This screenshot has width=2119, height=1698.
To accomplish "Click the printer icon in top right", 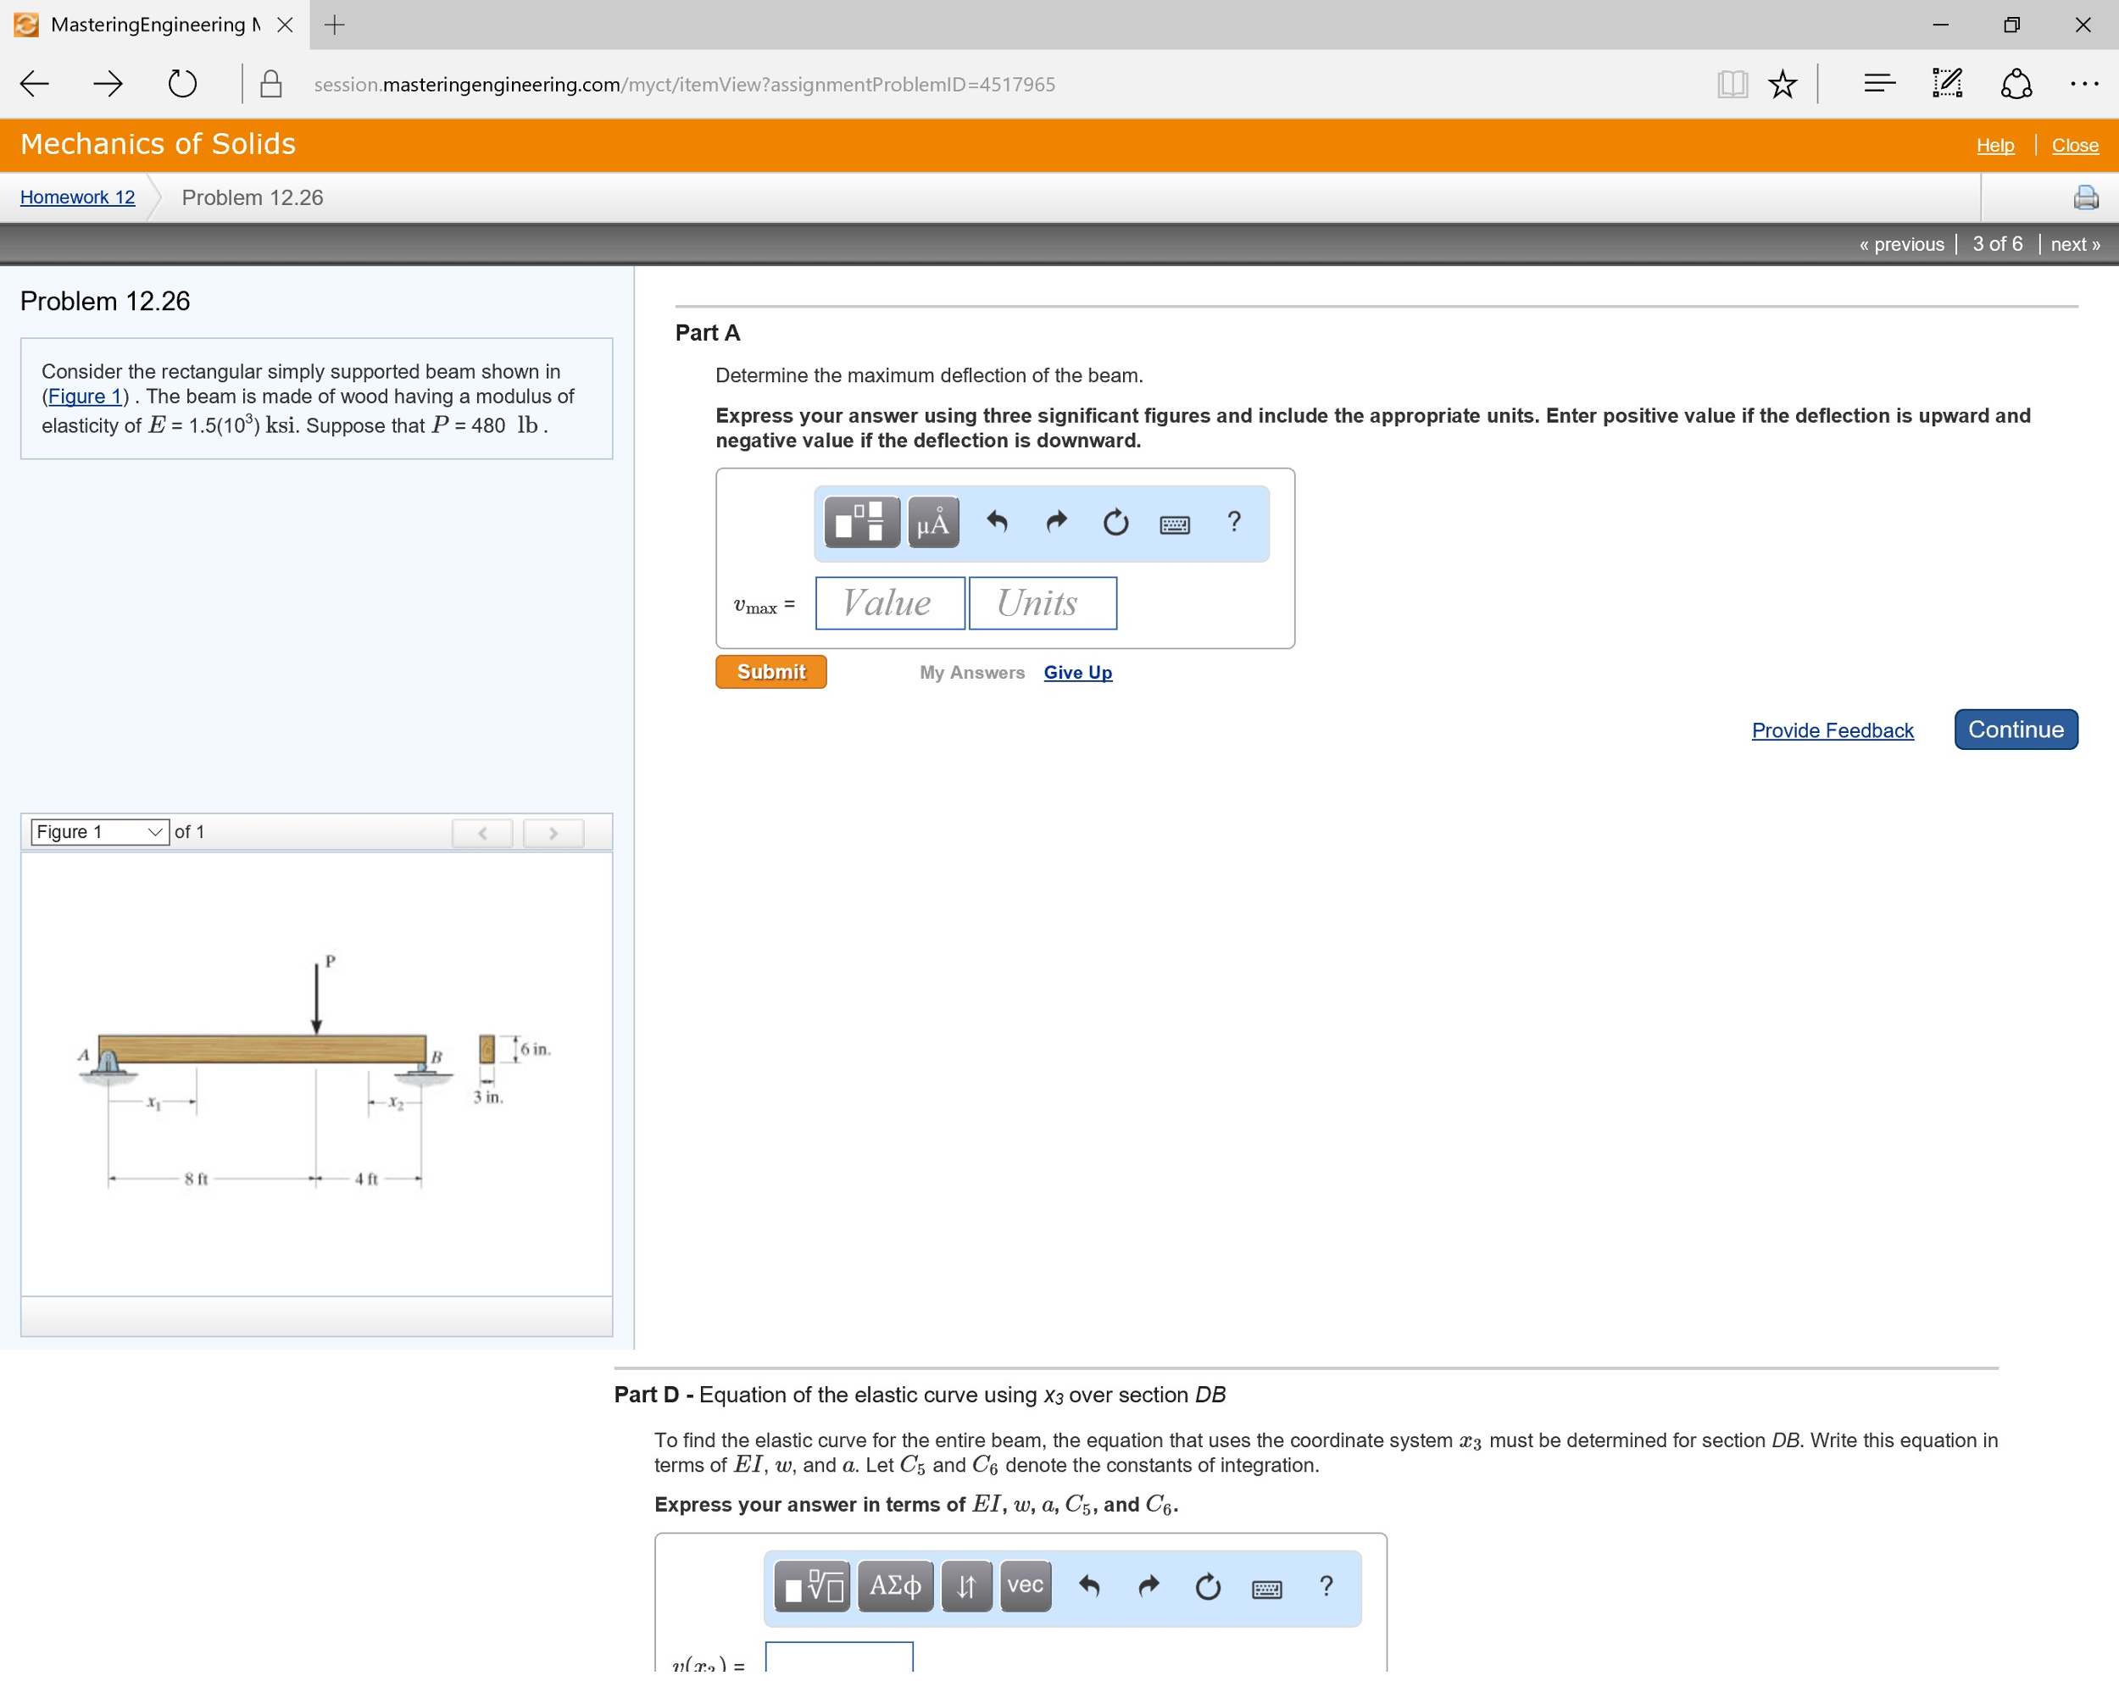I will pos(2086,196).
